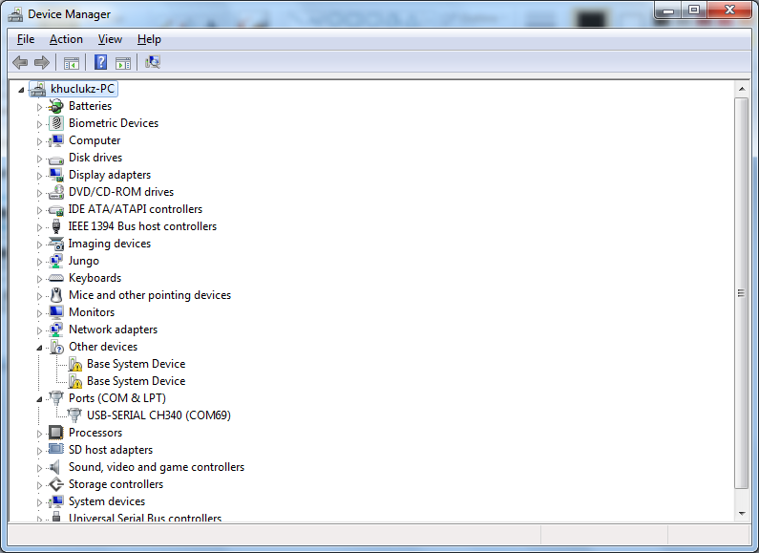Open the View menu
The width and height of the screenshot is (759, 553).
click(110, 39)
